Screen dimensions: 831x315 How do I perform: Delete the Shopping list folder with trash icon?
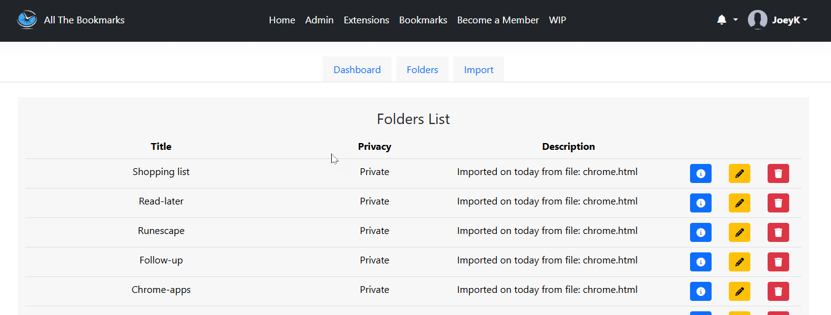(x=778, y=174)
